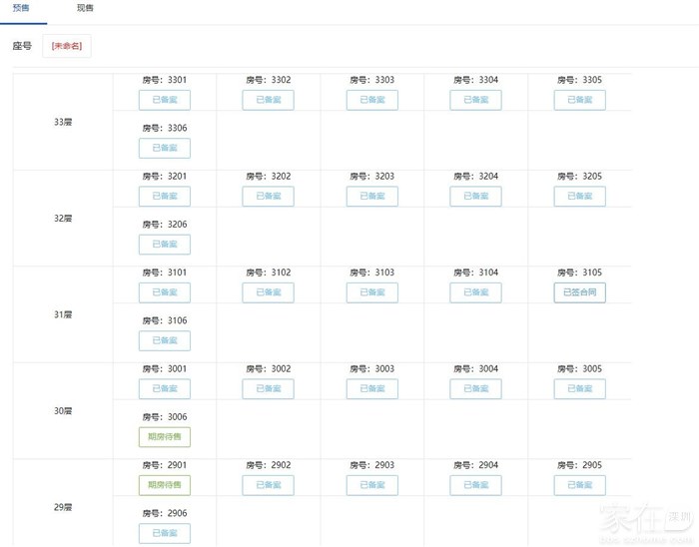This screenshot has height=547, width=699.
Task: Switch to the 现售 tab
Action: coord(85,8)
